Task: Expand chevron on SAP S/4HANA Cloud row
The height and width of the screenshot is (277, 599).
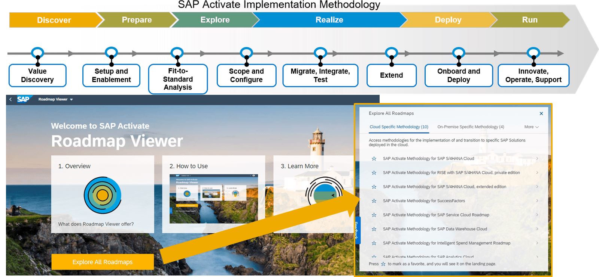Action: 537,159
